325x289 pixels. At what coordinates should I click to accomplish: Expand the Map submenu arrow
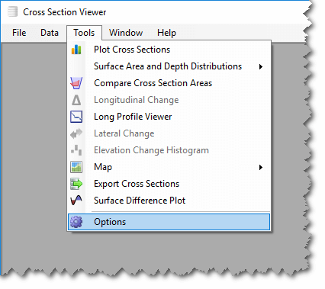(261, 167)
